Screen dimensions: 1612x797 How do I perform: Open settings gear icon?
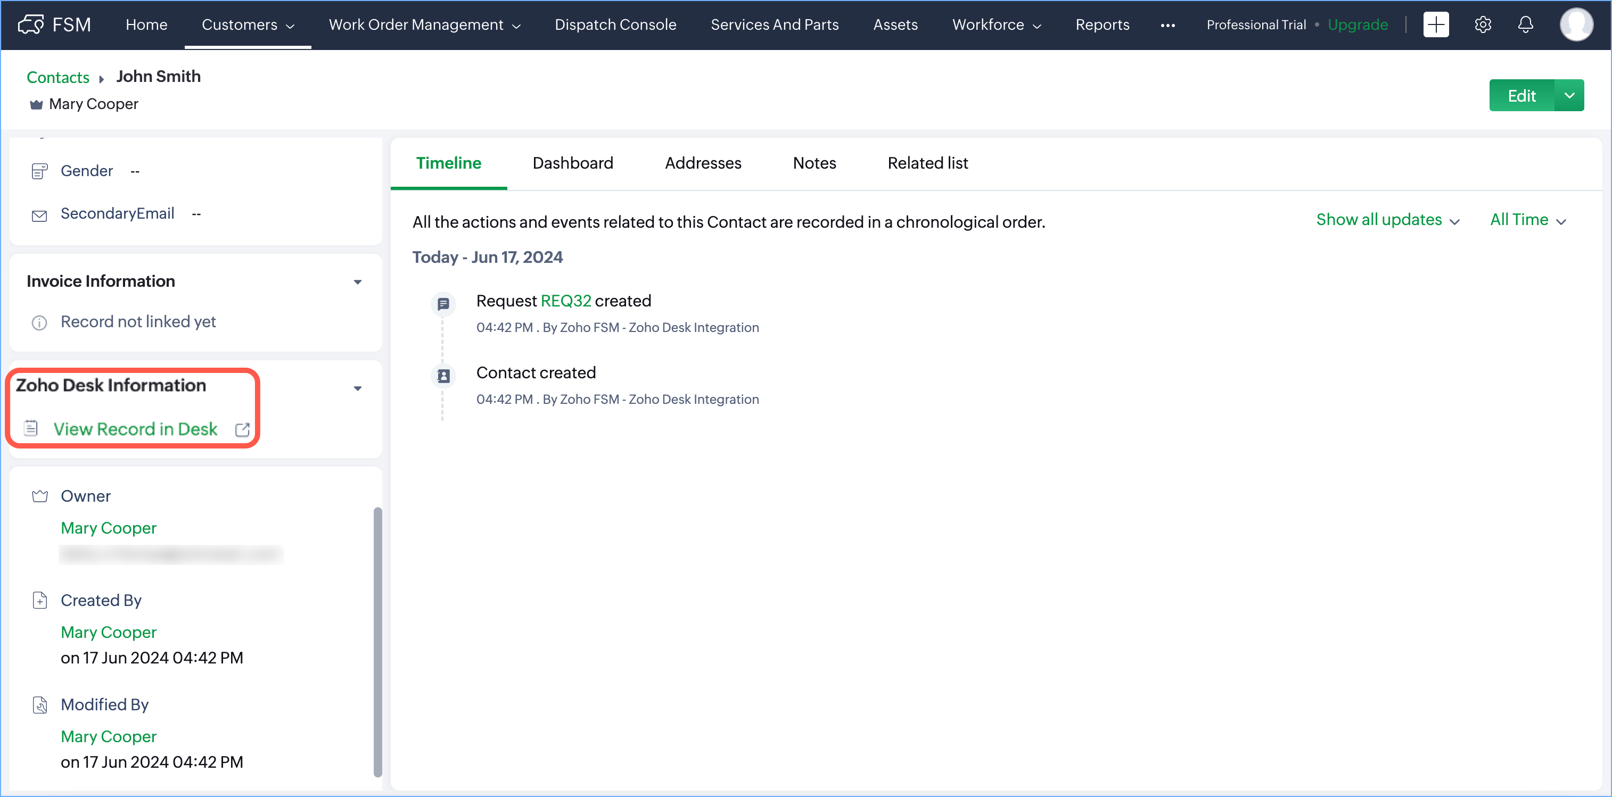click(1483, 24)
